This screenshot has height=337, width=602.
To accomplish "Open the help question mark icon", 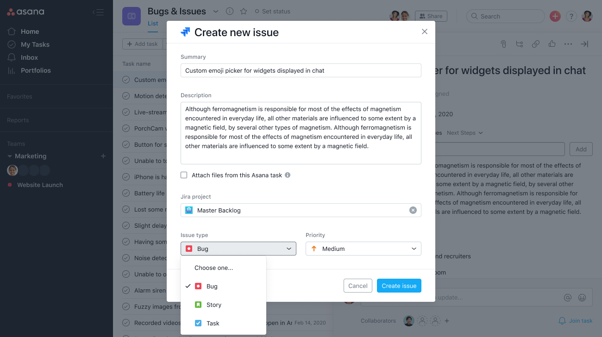I will coord(571,16).
